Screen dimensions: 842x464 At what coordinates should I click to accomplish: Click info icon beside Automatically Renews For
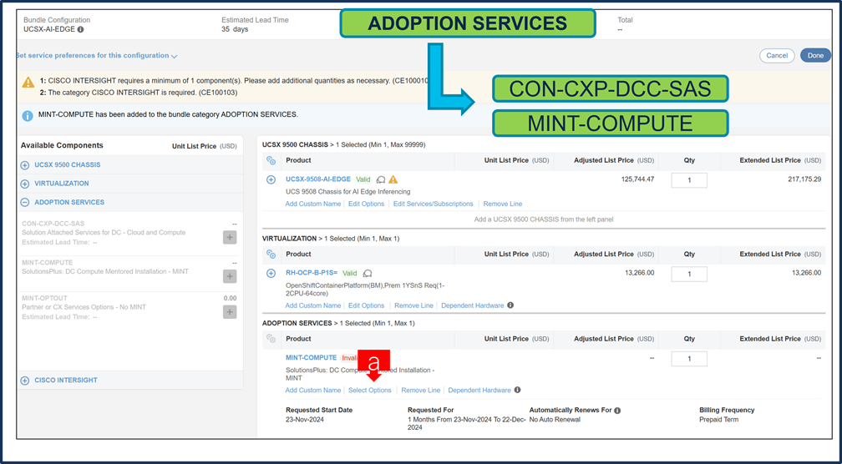click(617, 411)
